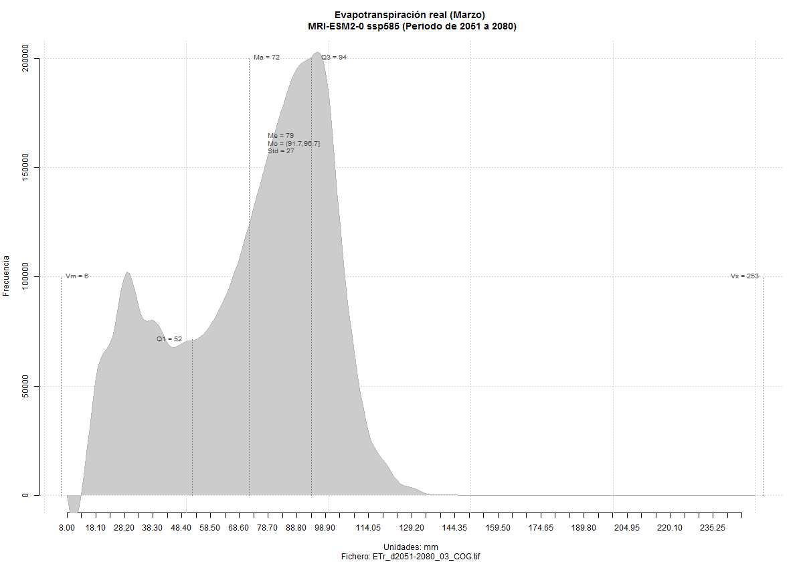The height and width of the screenshot is (562, 803).
Task: Click the 'Unidades: mm' axis caption
Action: click(x=411, y=547)
